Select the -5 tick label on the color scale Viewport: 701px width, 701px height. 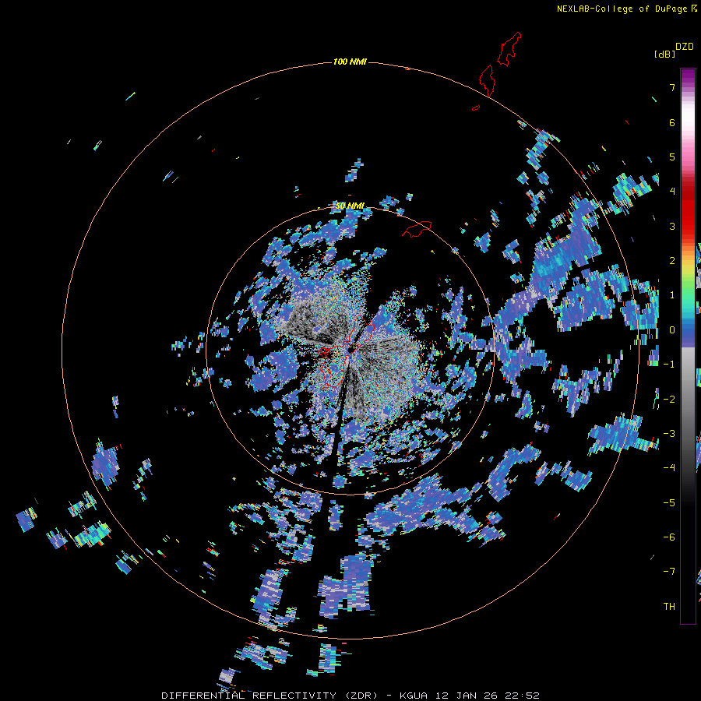point(669,503)
